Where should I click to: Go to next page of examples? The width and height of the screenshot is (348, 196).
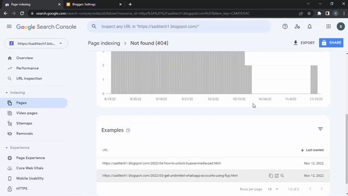[x=321, y=189]
